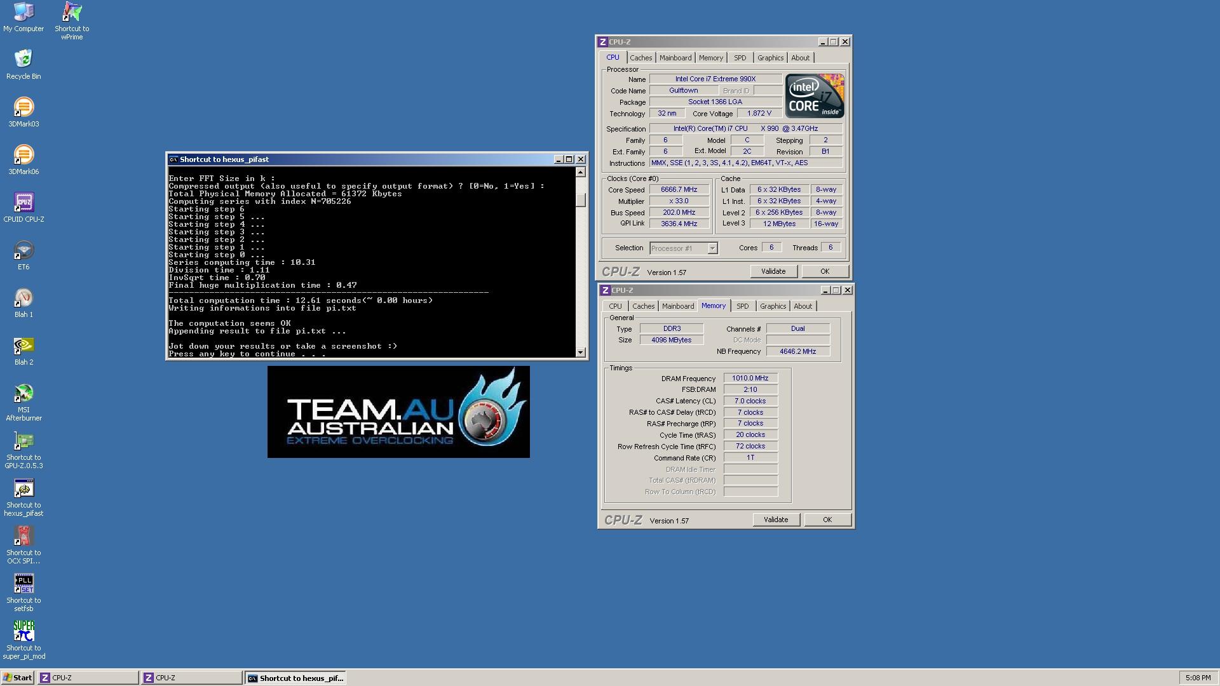
Task: Open the Caches tab in upper CPU-Z
Action: click(640, 58)
